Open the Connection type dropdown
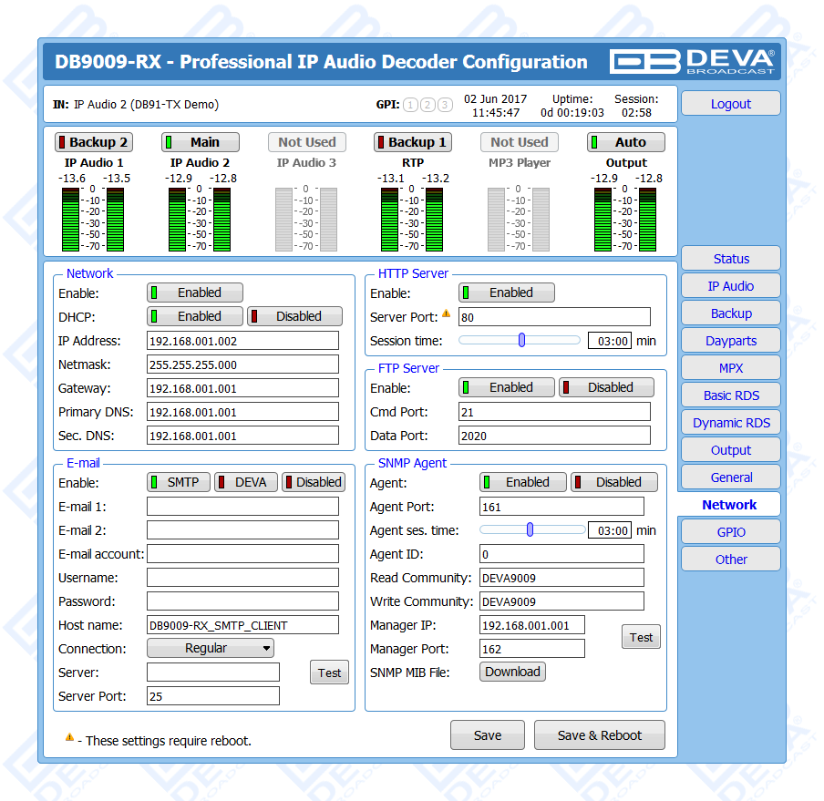Screen dimensions: 824x801 (211, 648)
